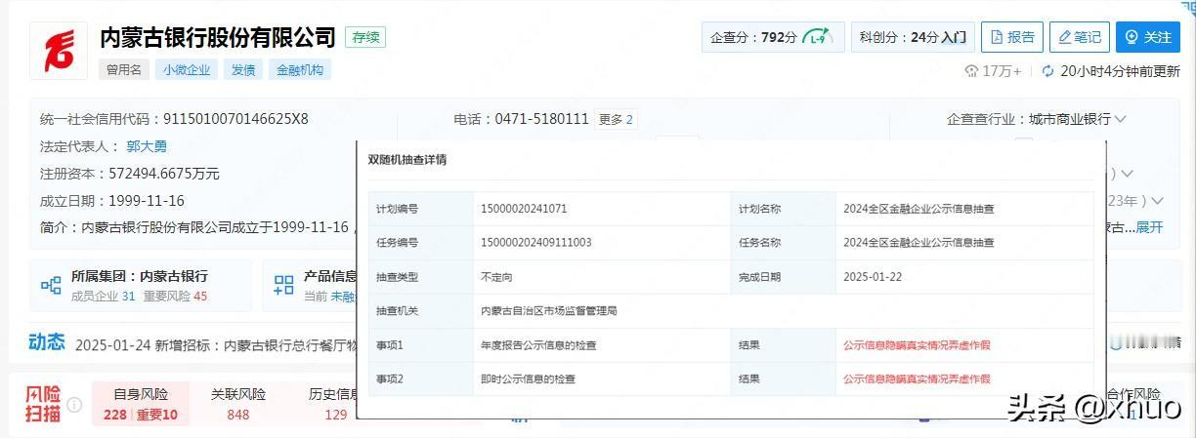Open legal representative 郭大勇 link
This screenshot has height=438, width=1196.
click(x=147, y=146)
